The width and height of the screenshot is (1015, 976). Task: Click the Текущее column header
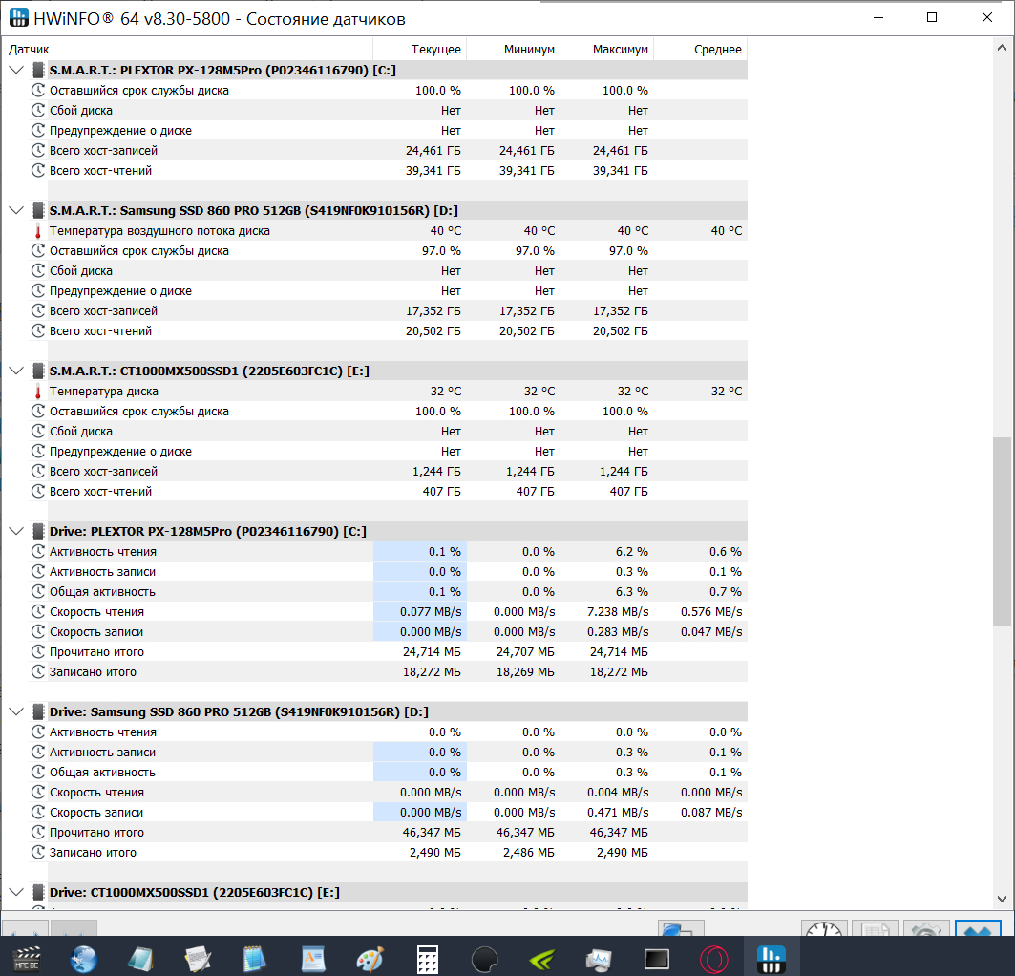[x=419, y=50]
